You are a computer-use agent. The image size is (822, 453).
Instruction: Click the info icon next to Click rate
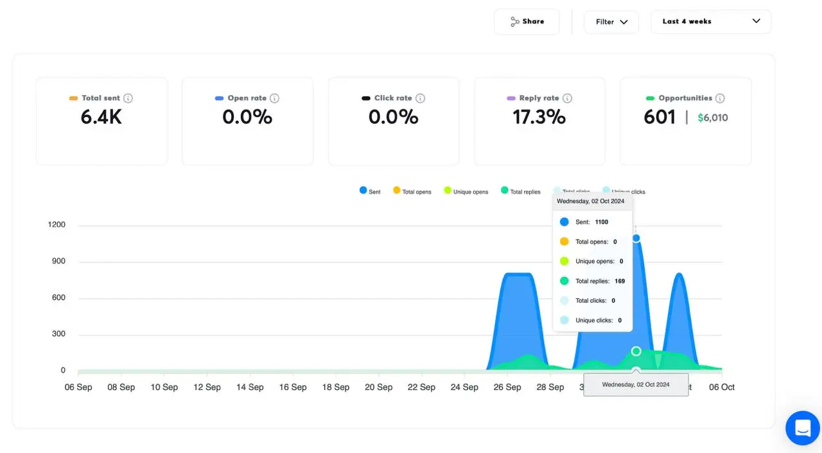(420, 98)
